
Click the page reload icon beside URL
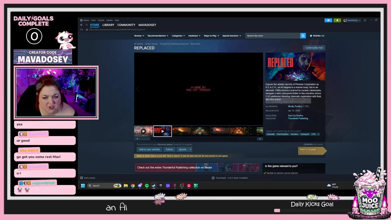[82, 30]
